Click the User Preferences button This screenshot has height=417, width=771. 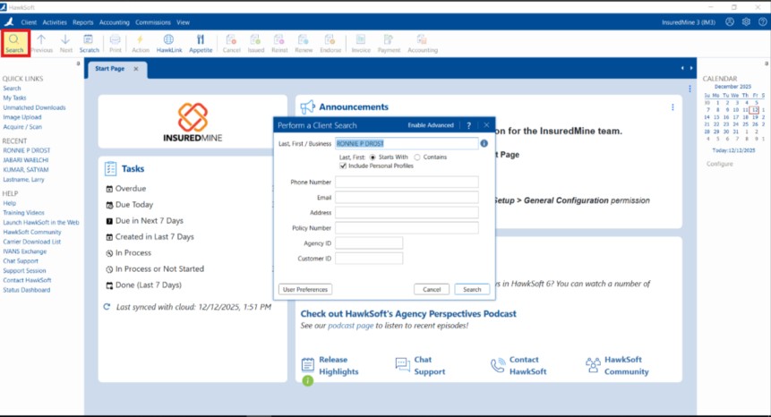pos(305,289)
